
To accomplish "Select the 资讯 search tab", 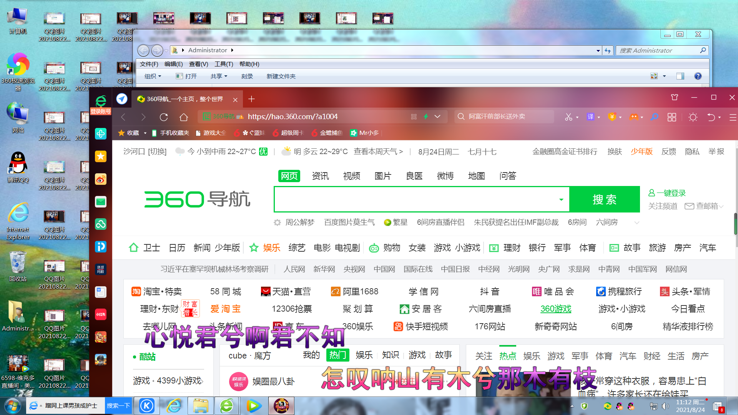I will coord(320,176).
